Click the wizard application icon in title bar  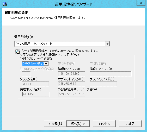[5, 4]
